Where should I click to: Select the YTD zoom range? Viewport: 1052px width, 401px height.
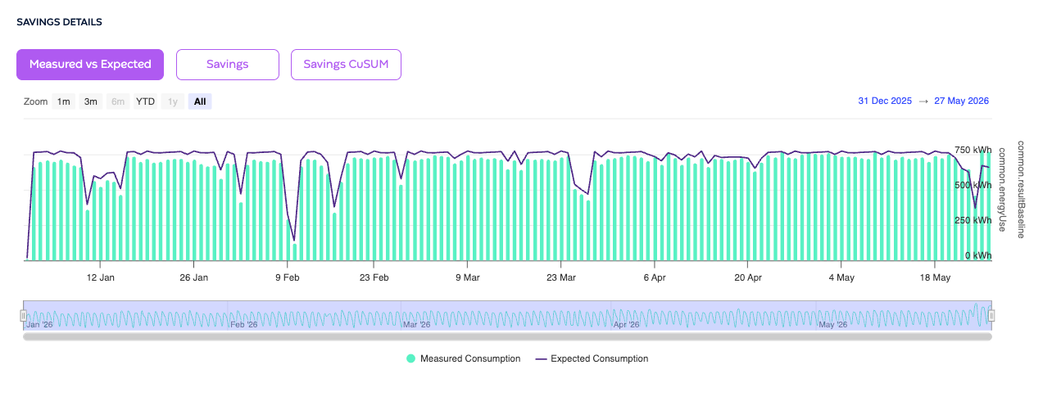(x=145, y=101)
